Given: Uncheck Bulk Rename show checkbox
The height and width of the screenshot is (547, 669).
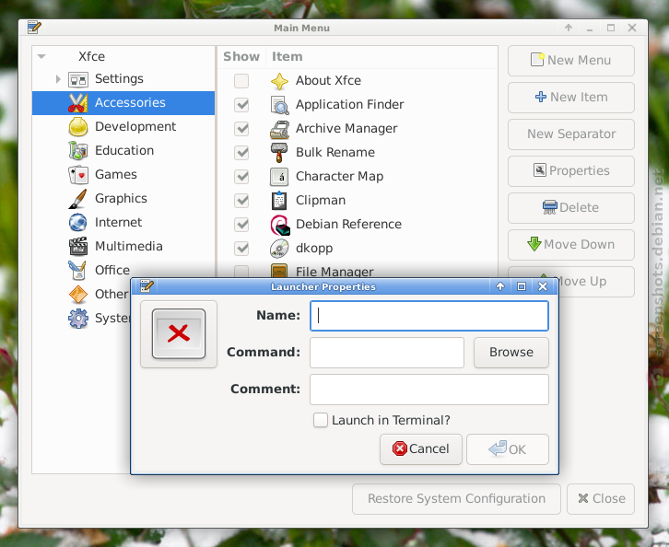Looking at the screenshot, I should point(241,153).
